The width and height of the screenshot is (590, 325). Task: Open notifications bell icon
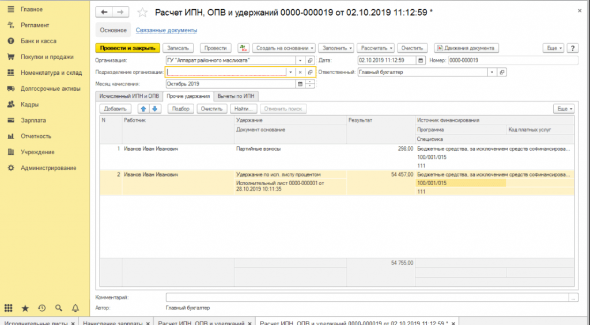click(75, 308)
